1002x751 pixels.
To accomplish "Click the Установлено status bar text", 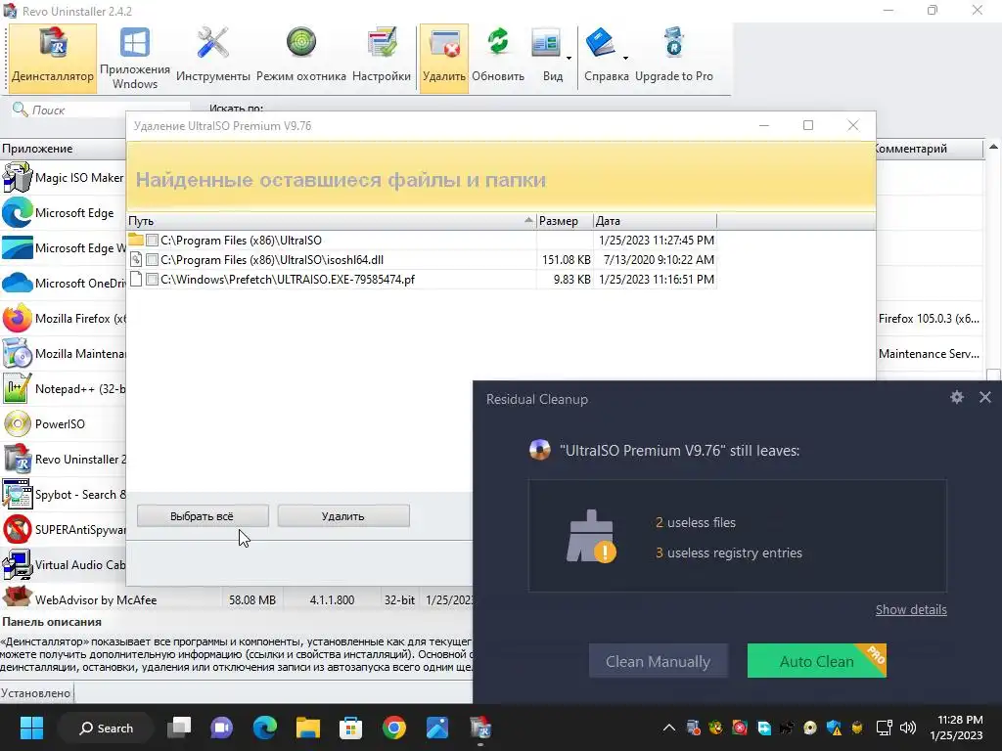I will (36, 693).
